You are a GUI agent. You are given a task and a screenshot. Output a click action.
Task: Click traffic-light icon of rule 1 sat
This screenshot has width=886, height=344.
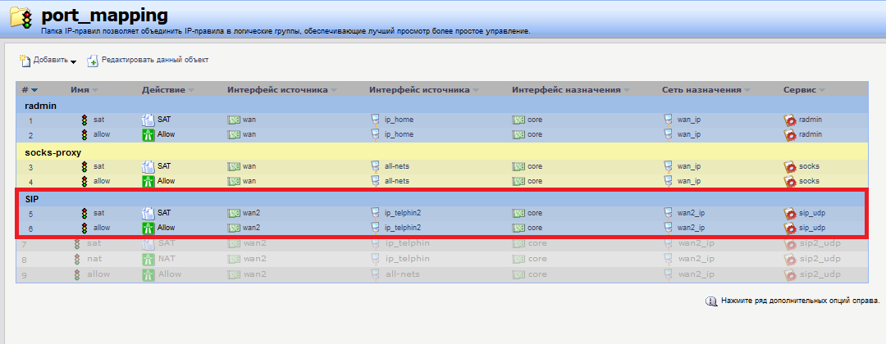click(x=84, y=120)
